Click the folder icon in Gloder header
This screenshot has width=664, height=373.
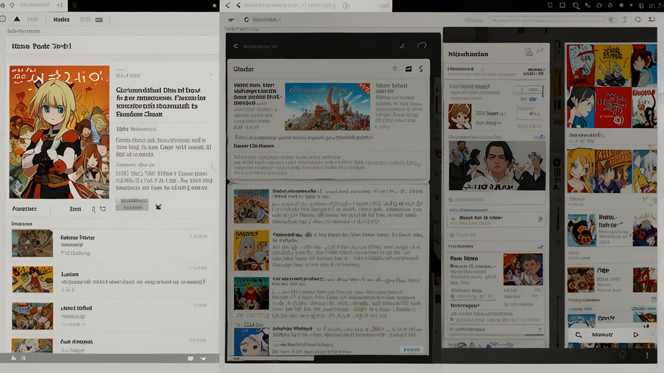(x=408, y=69)
